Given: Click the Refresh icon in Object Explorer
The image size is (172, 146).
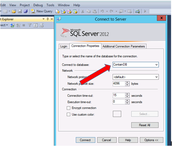Looking at the screenshot, I should (x=36, y=25).
